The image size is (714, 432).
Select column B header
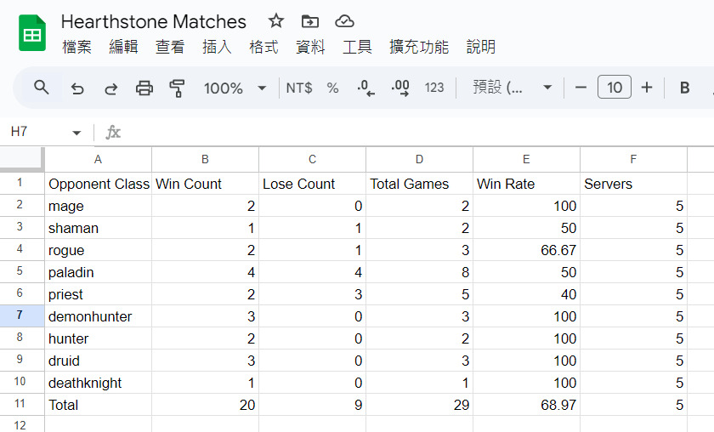pyautogui.click(x=205, y=159)
